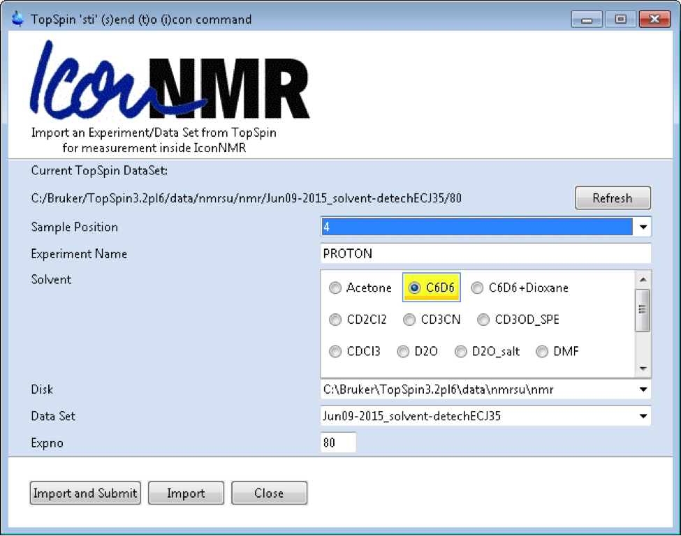This screenshot has height=536, width=681.
Task: Click the 'Current TopSpin DataSet:' label
Action: tap(99, 170)
